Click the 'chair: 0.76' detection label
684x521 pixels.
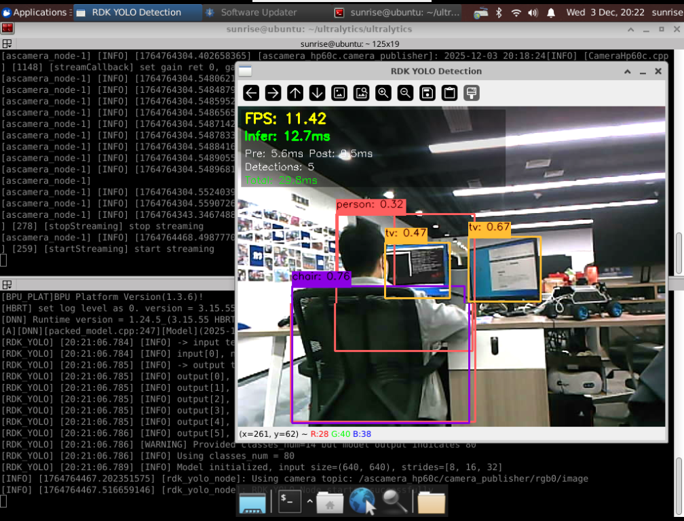322,276
